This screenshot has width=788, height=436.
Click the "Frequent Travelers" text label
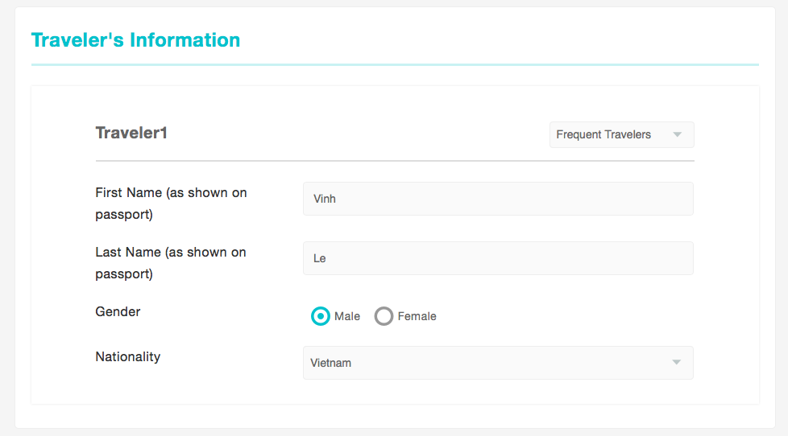[x=603, y=135]
